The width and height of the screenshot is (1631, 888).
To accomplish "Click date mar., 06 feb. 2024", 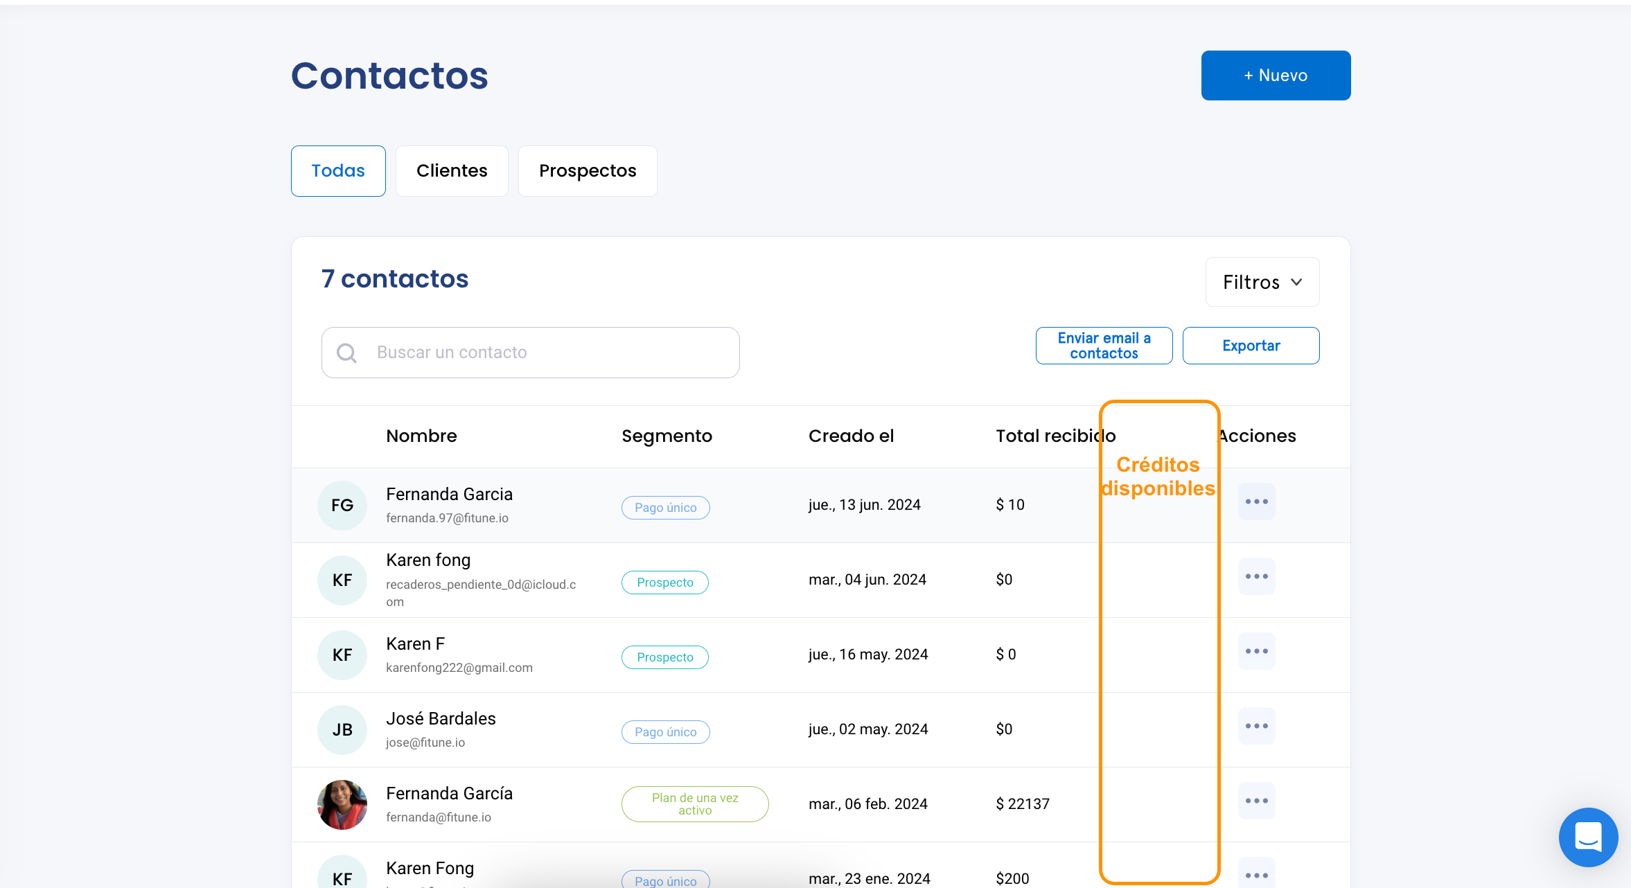I will (868, 804).
